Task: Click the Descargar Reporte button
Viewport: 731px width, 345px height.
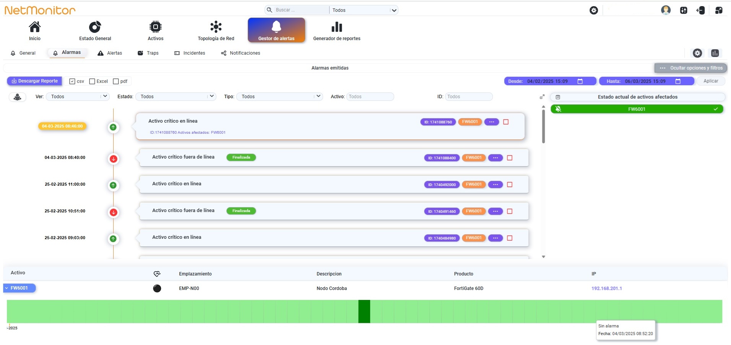Action: point(34,81)
